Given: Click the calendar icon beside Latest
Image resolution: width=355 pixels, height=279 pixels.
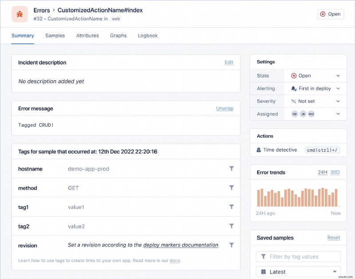Looking at the screenshot, I should pos(263,272).
